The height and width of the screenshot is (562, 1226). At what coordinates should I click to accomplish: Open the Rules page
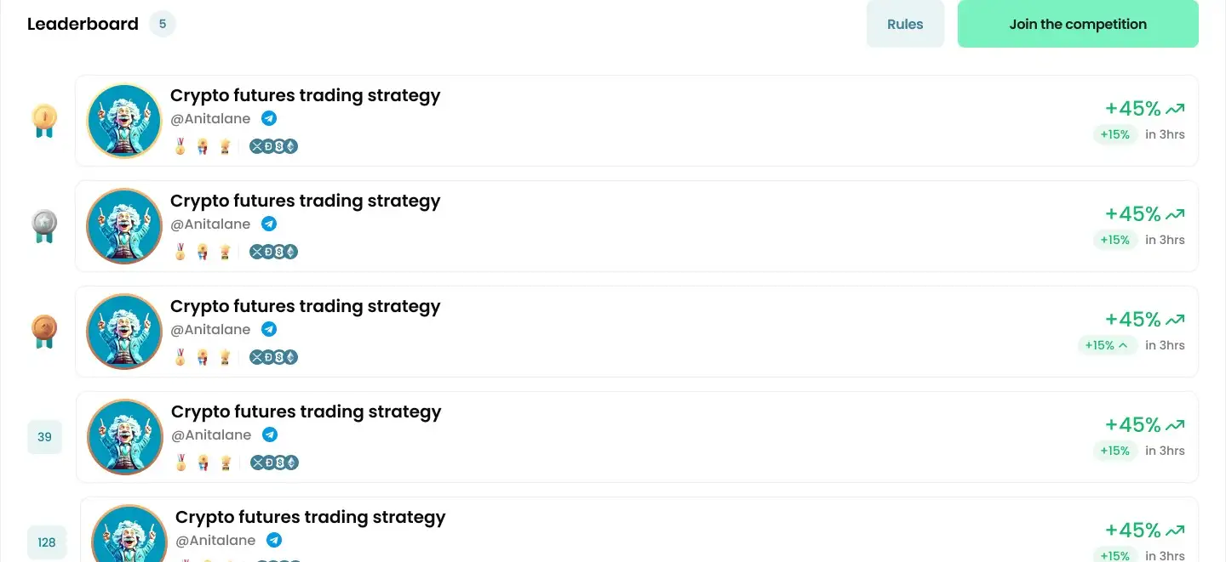pyautogui.click(x=905, y=24)
